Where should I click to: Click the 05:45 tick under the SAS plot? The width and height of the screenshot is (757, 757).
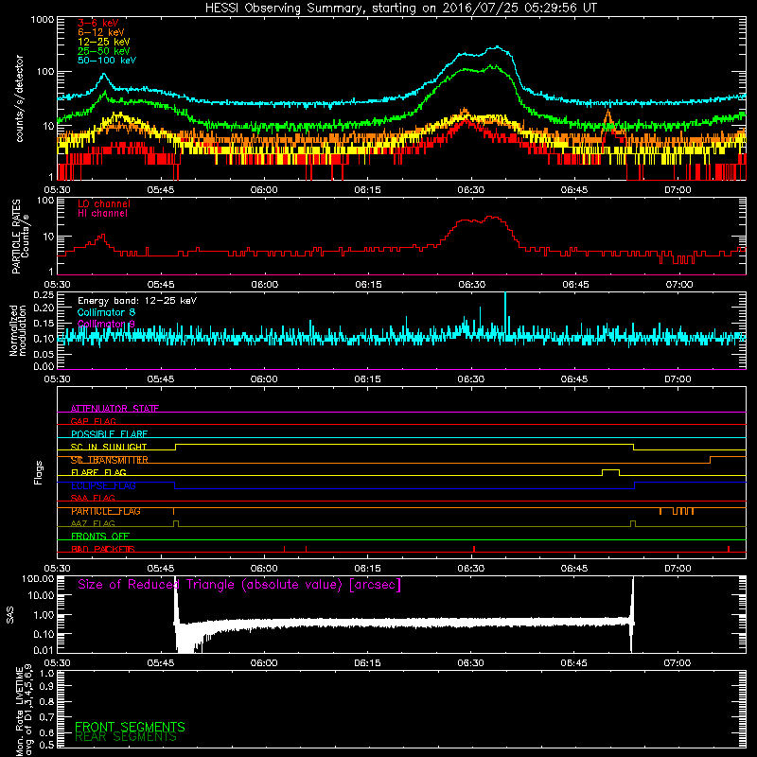161,663
